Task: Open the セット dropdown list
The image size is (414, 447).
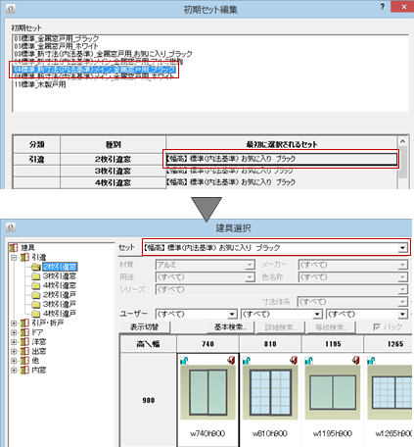Action: (x=403, y=248)
